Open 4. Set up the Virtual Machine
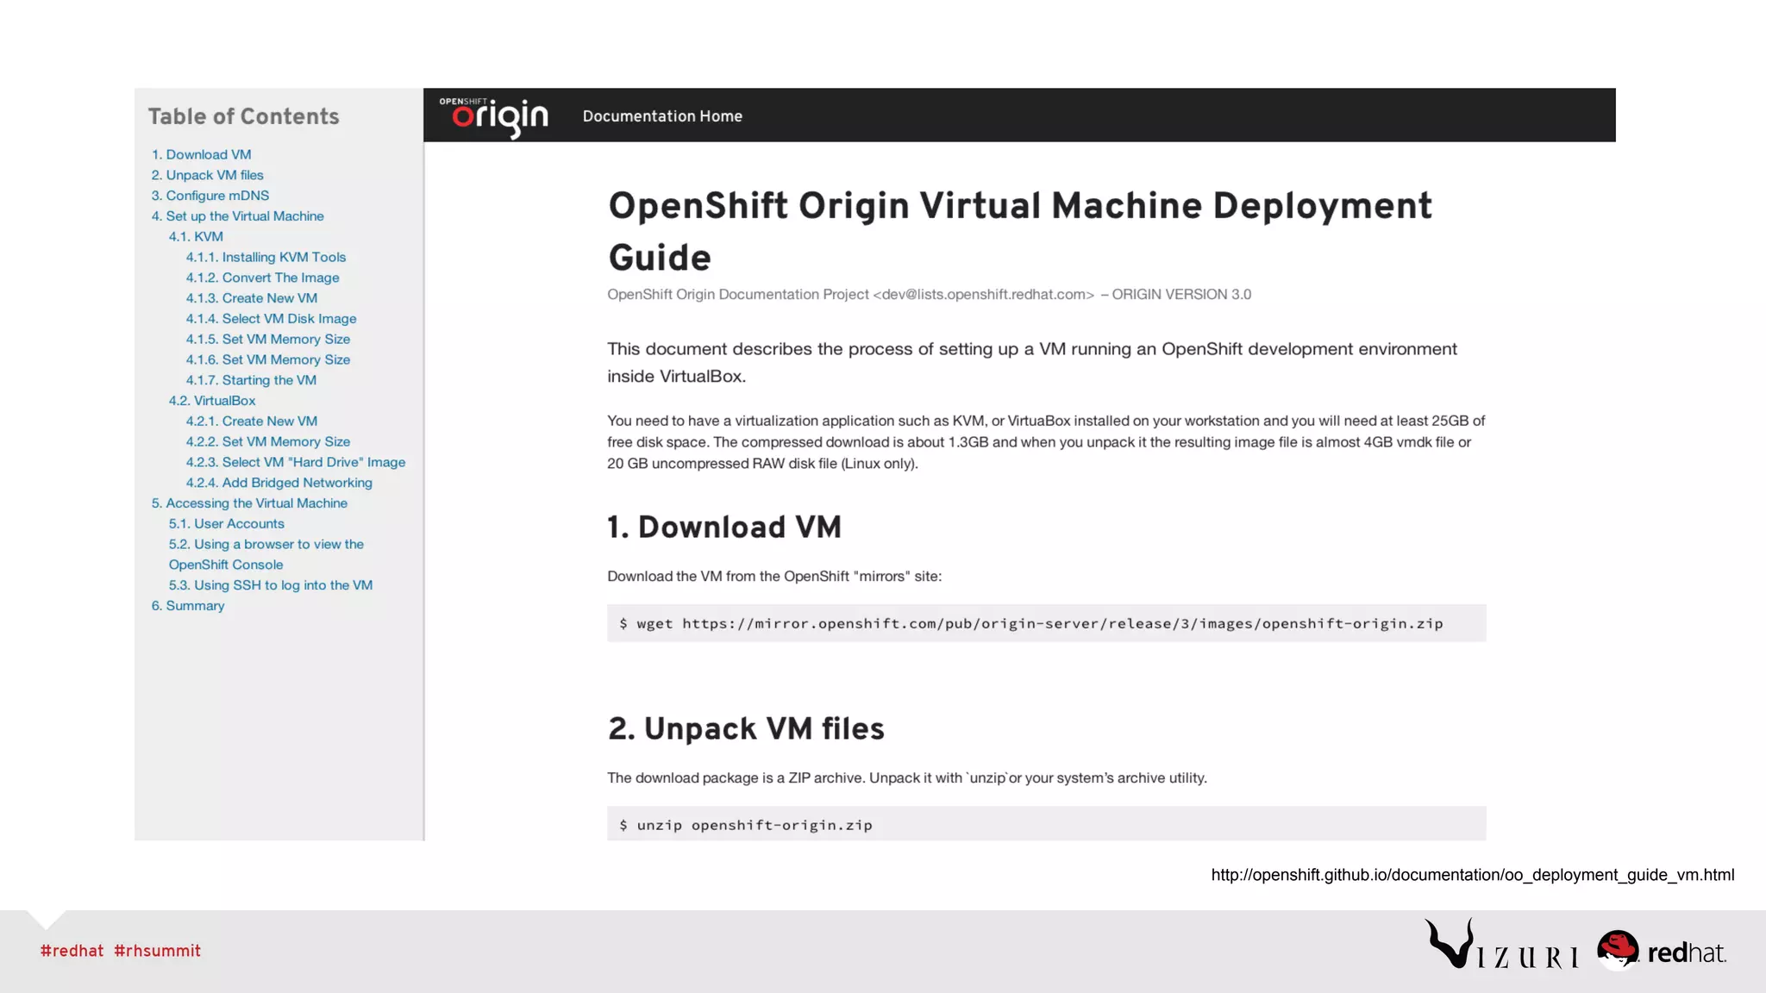1766x993 pixels. click(237, 216)
